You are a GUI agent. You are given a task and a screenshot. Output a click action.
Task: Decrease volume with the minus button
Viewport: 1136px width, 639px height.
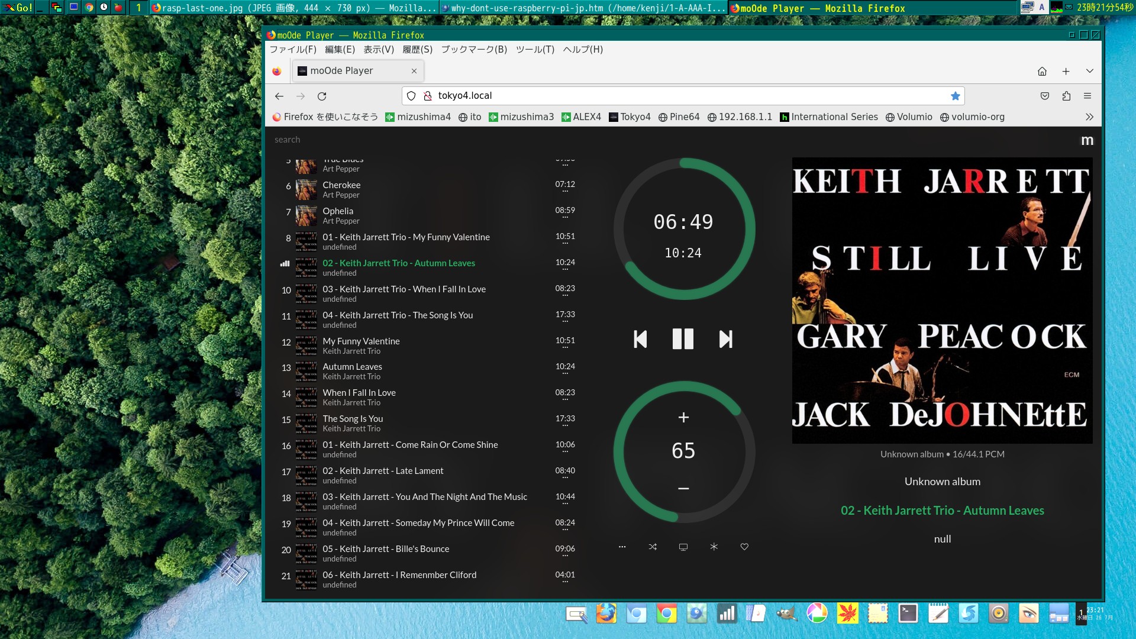[x=683, y=489]
